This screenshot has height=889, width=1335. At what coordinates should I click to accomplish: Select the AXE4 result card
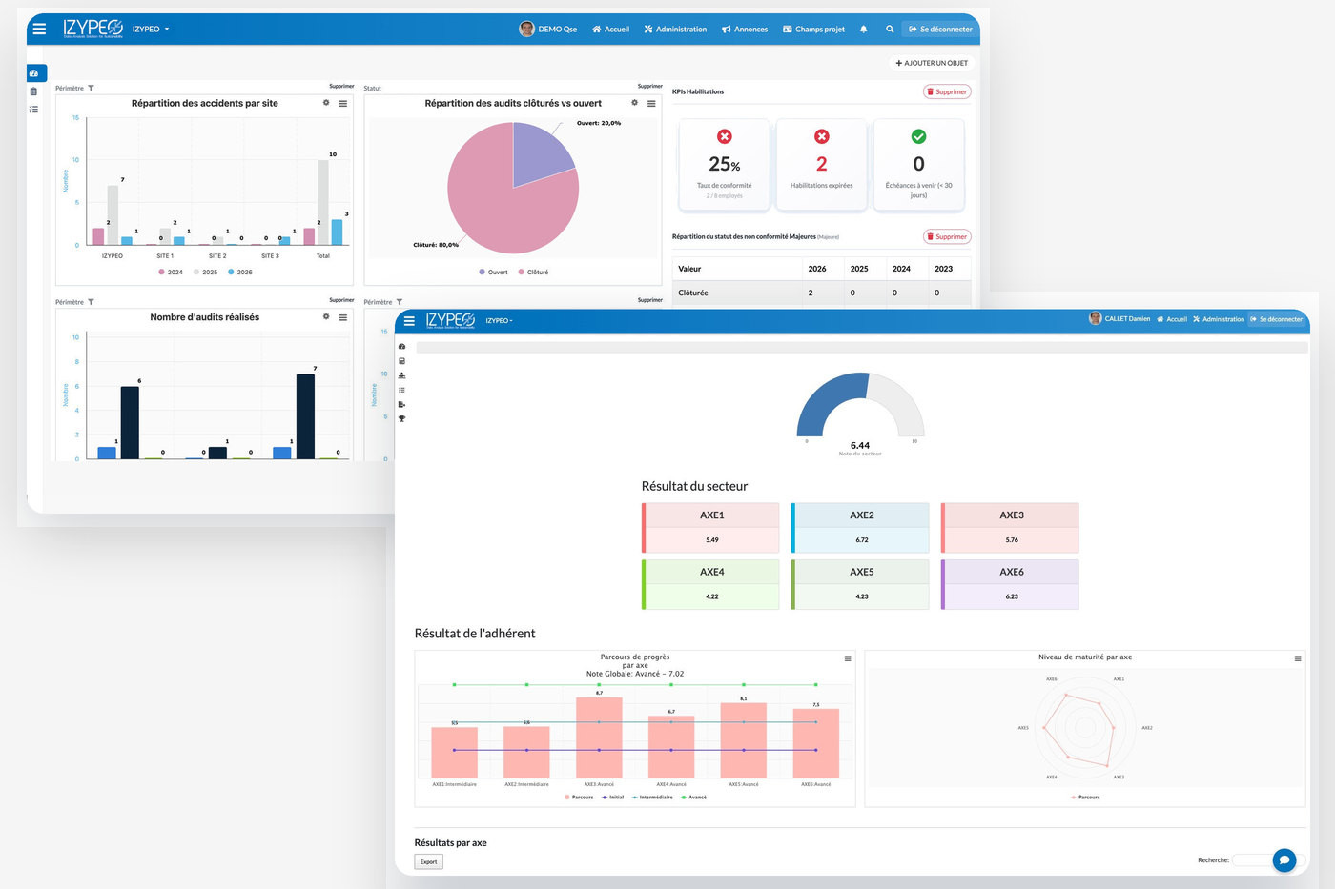coord(710,584)
